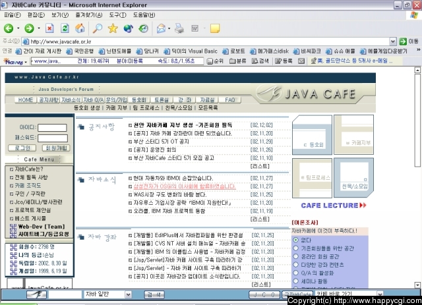The width and height of the screenshot is (422, 305).
Task: Print the page using the printer icon
Action: pyautogui.click(x=179, y=28)
